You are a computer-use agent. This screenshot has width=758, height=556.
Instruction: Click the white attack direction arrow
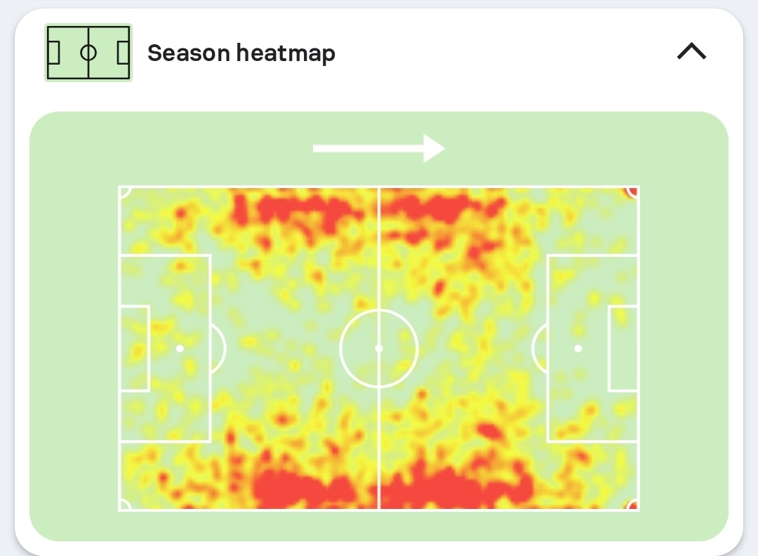[x=379, y=148]
